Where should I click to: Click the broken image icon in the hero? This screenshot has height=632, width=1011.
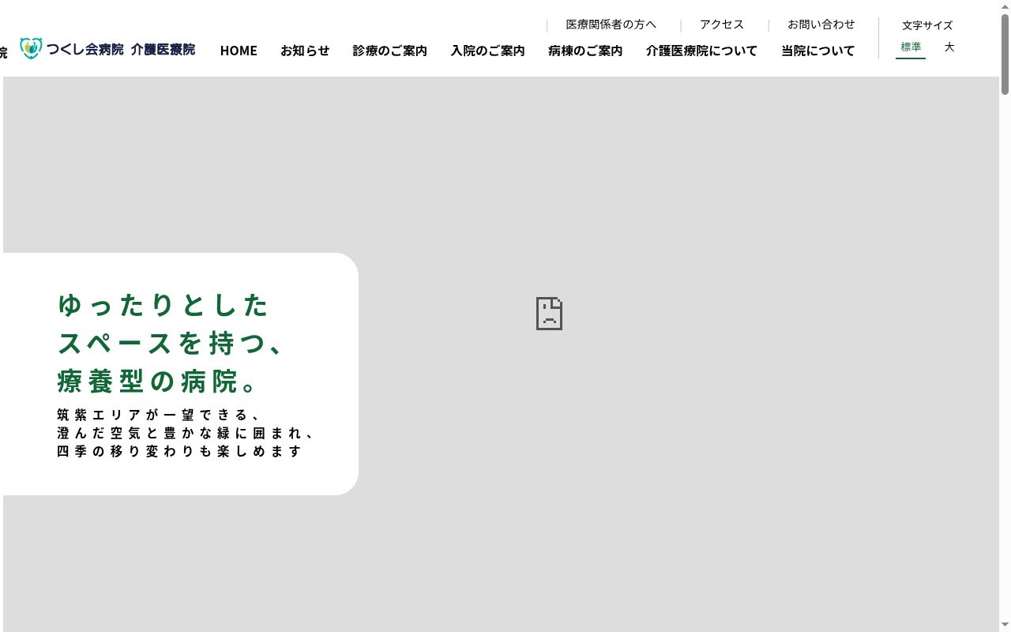tap(549, 314)
